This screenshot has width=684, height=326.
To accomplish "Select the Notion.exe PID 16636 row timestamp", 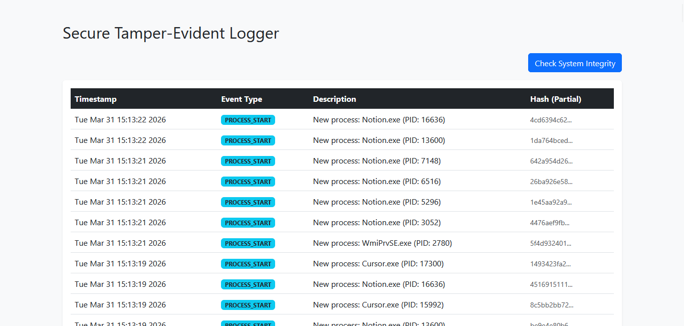I will [x=120, y=119].
